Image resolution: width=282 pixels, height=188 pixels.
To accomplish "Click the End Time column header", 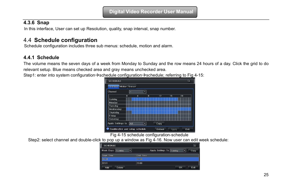I will 167,155.
